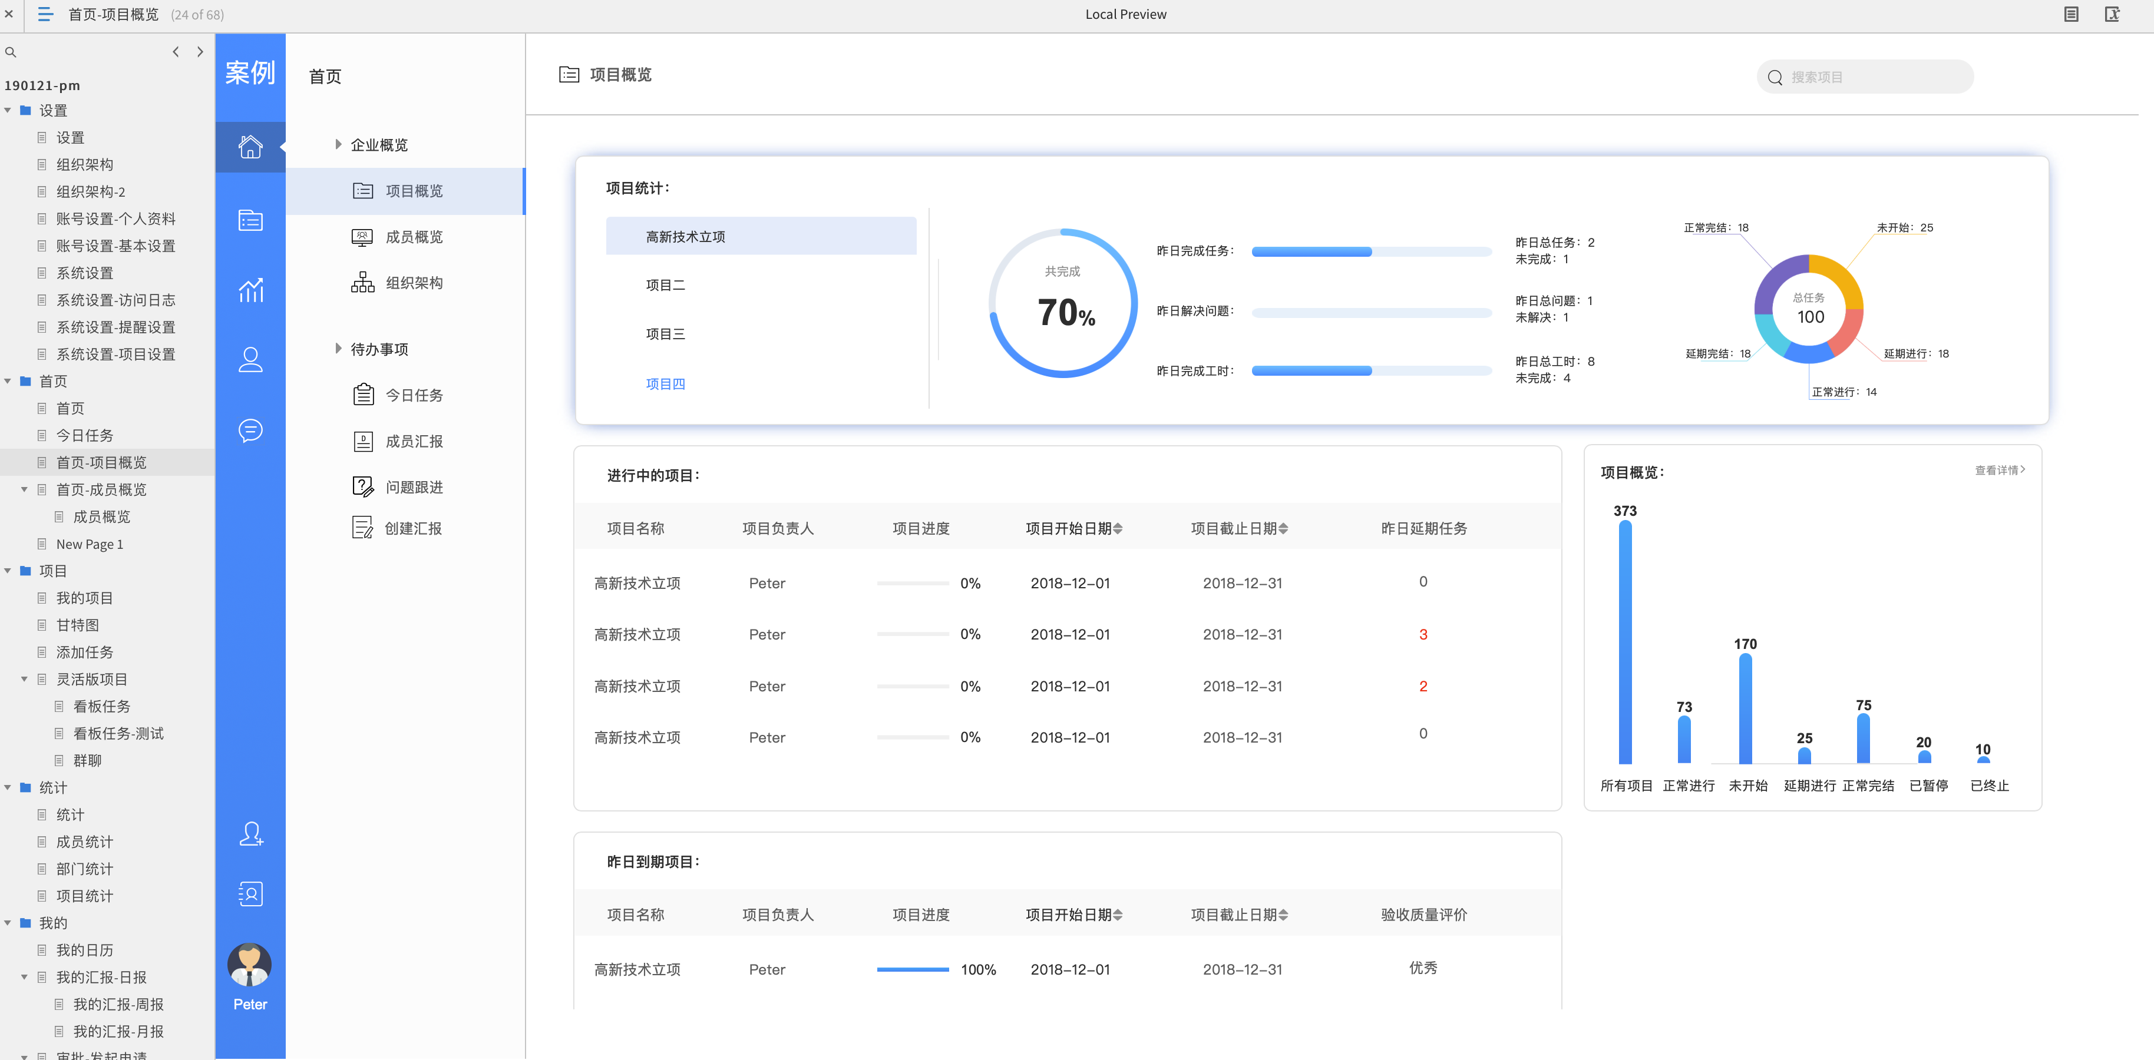Click Peter's avatar picture
This screenshot has width=2154, height=1060.
pos(249,965)
